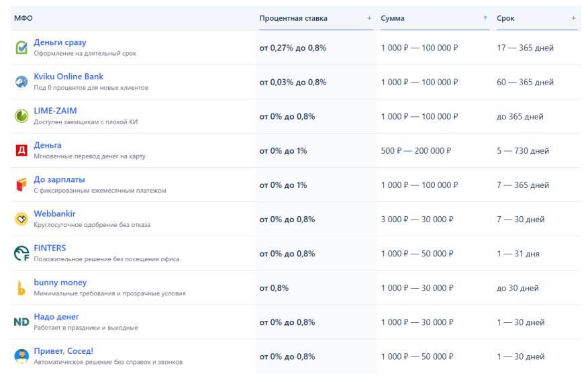This screenshot has width=588, height=382.
Task: Click the Webbankir yellow logo icon
Action: tap(21, 219)
